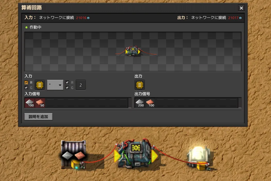Click the info icon beside output network 21017
The width and height of the screenshot is (271, 181).
click(x=240, y=18)
